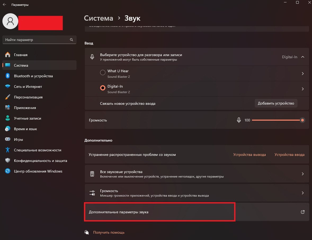312x240 pixels.
Task: Click Устройства вывода troubleshoot link
Action: click(x=249, y=155)
